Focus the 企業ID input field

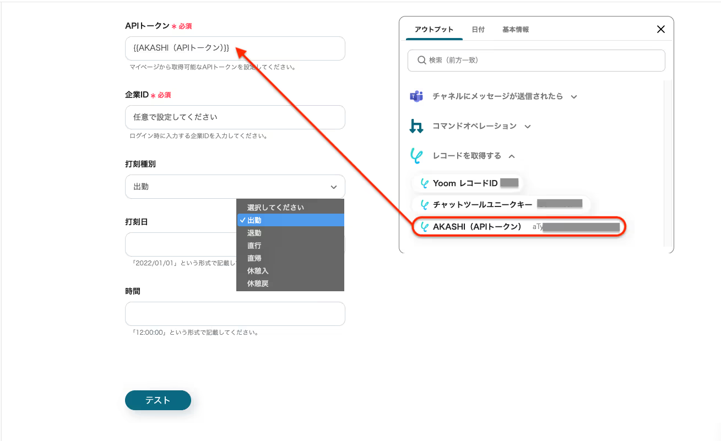235,117
